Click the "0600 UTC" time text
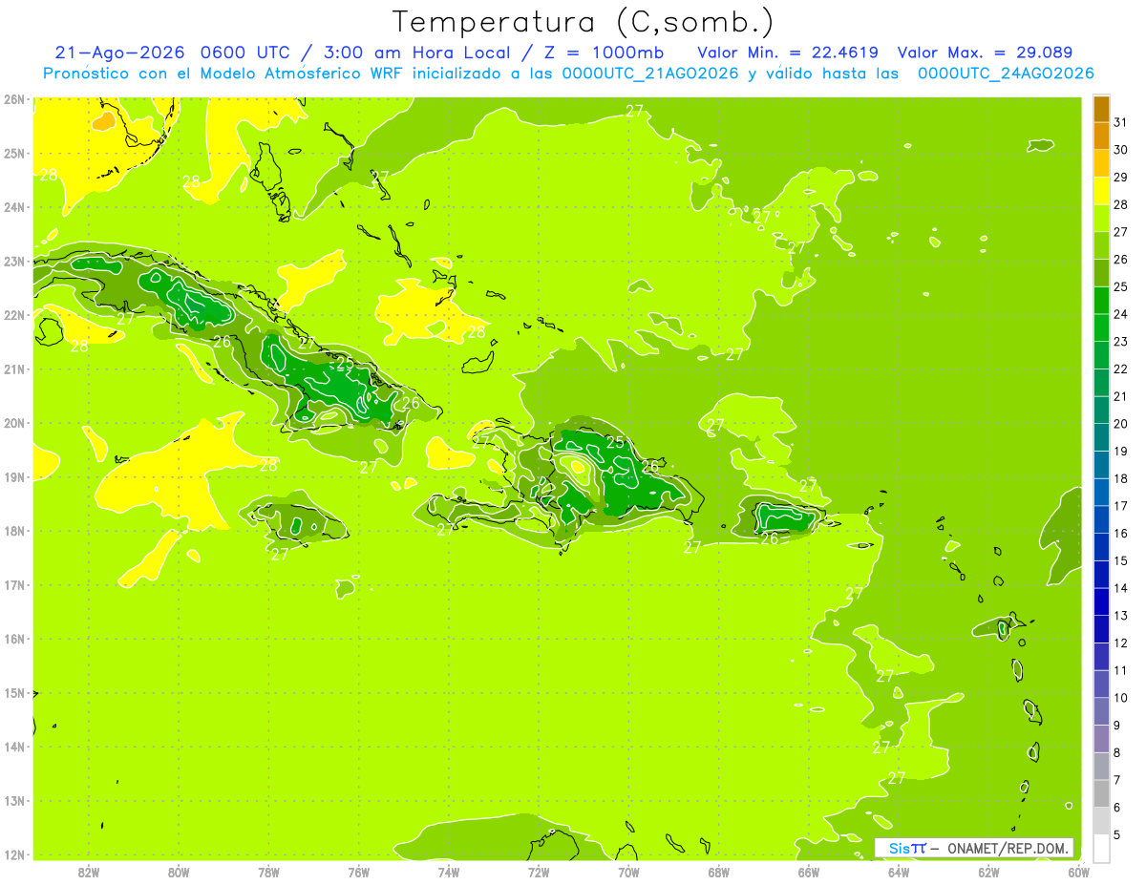This screenshot has height=885, width=1146. pos(244,53)
